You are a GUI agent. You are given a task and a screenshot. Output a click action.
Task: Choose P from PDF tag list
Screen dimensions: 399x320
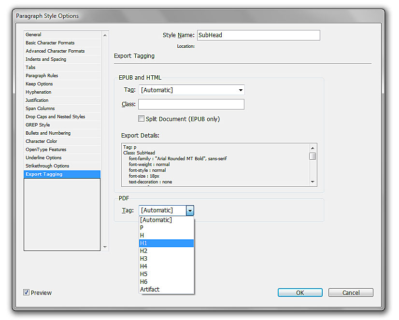coord(167,227)
